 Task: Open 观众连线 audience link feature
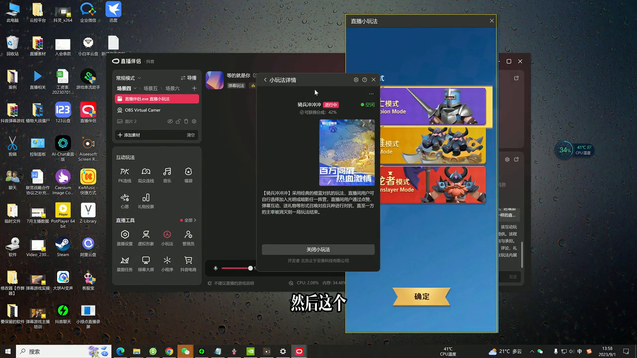146,175
